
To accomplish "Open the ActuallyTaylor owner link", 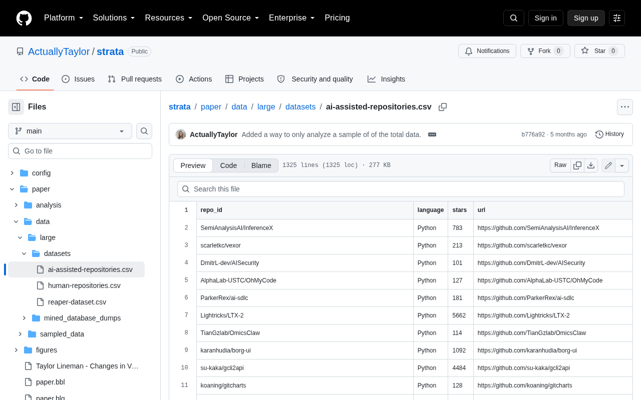I will click(x=59, y=51).
